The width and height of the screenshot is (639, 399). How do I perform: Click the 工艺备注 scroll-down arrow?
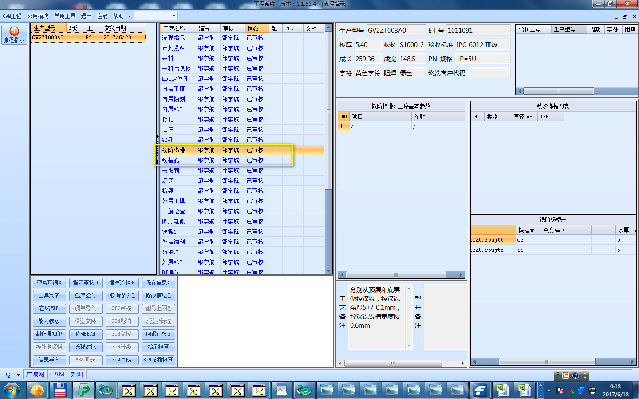point(409,346)
